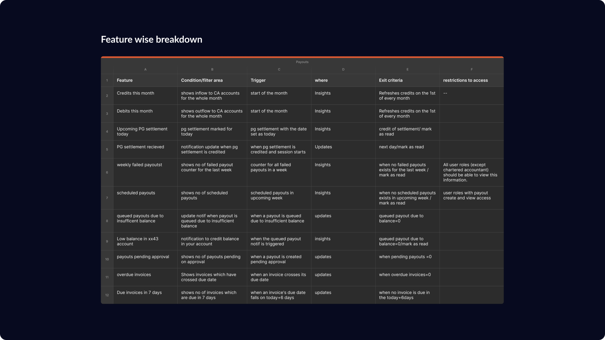Select 'Upcoming PG settlement today' cell

(x=145, y=132)
